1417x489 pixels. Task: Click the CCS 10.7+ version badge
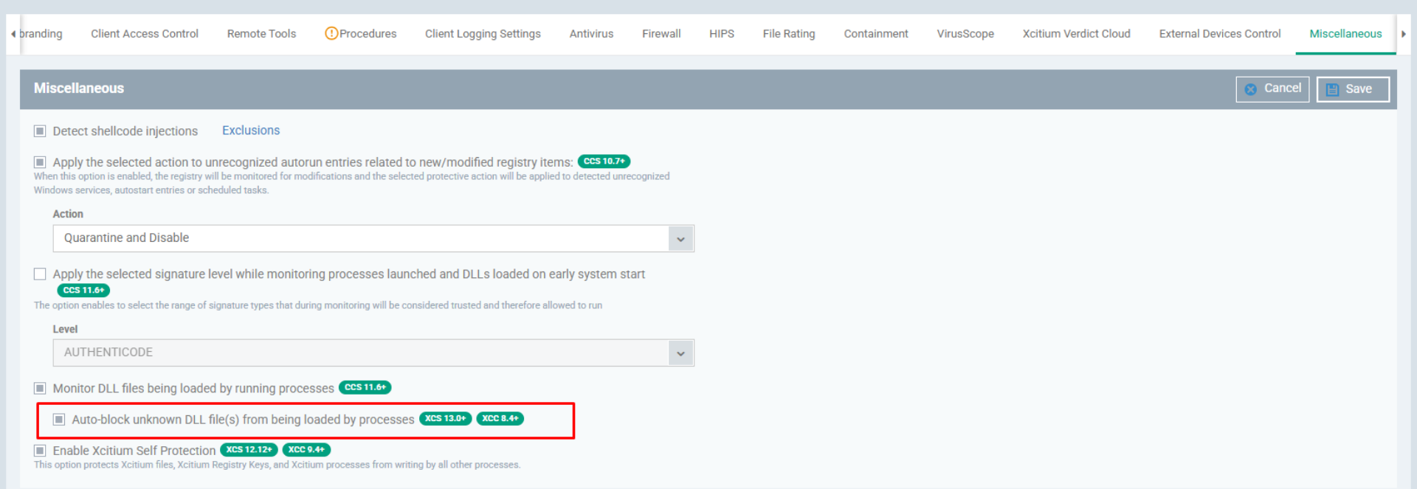tap(604, 162)
